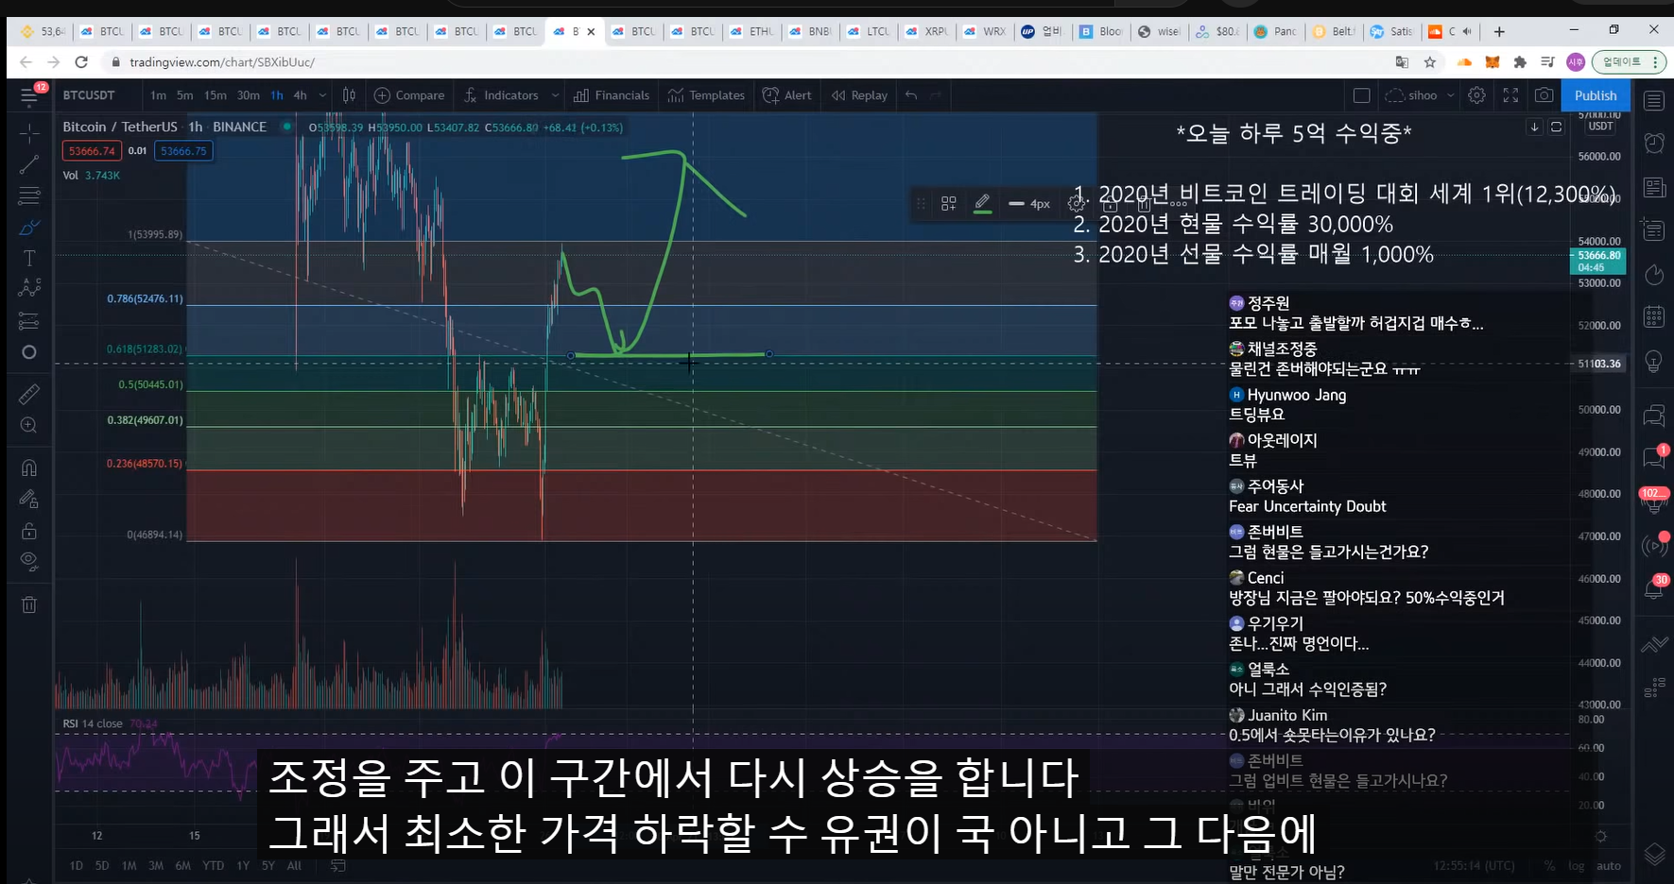
Task: Open the watchlist panel in right sidebar
Action: 1654,100
